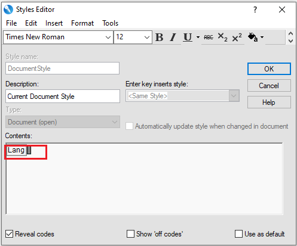Click the font color paint bucket icon
The width and height of the screenshot is (297, 246).
point(253,37)
